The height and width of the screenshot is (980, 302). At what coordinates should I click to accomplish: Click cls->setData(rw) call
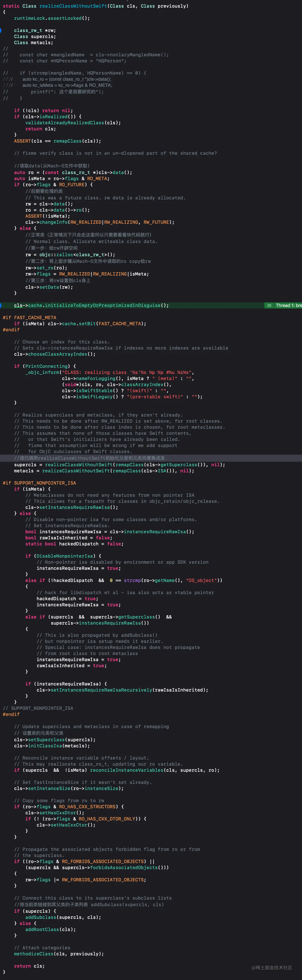pos(49,287)
